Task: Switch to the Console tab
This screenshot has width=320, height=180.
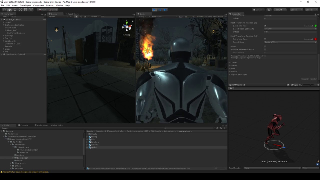Action: click(23, 125)
